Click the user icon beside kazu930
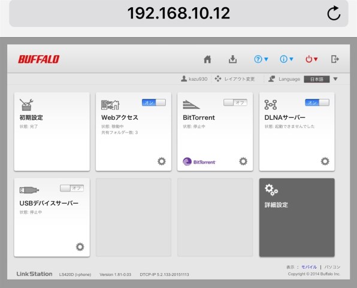This screenshot has width=357, height=288. tap(184, 79)
